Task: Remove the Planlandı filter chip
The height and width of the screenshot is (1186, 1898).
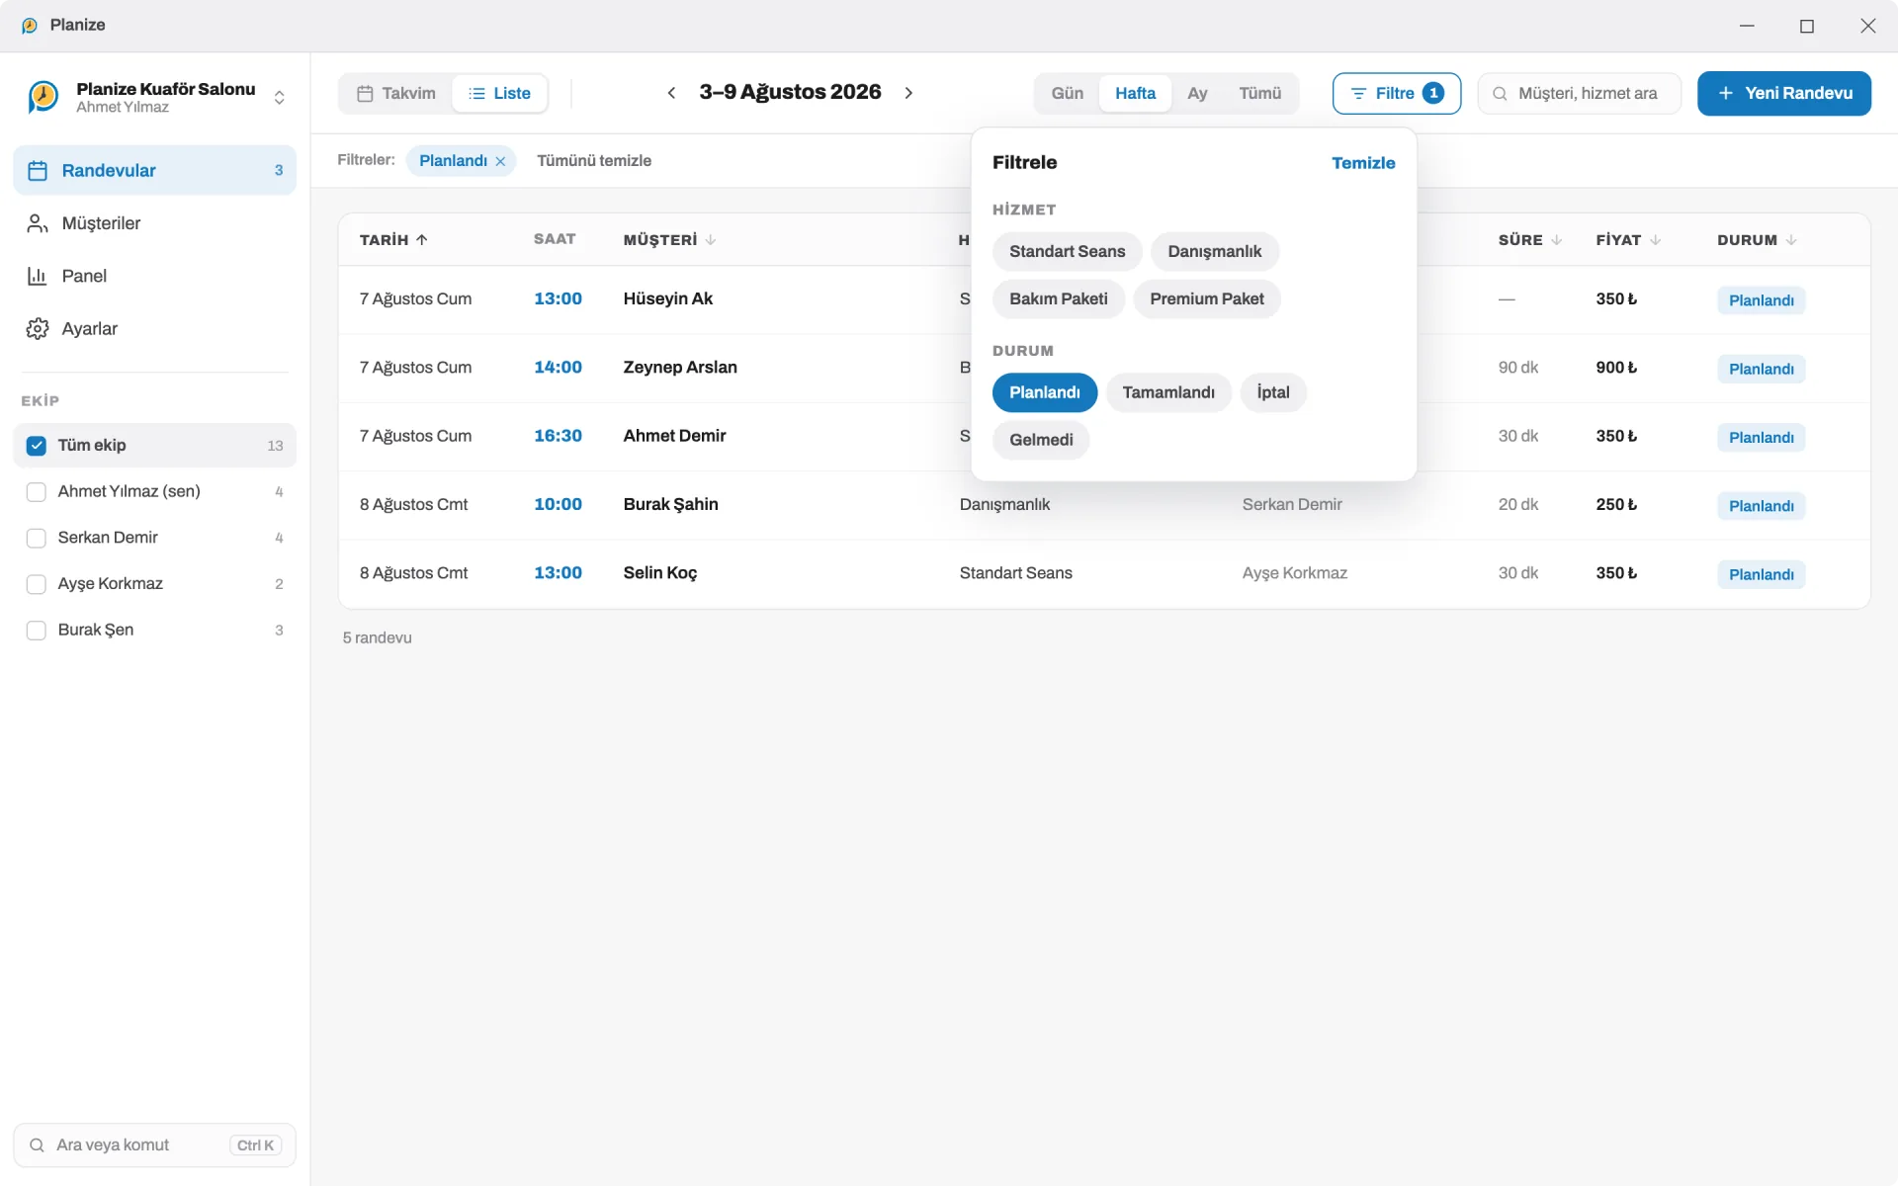Action: (x=500, y=161)
